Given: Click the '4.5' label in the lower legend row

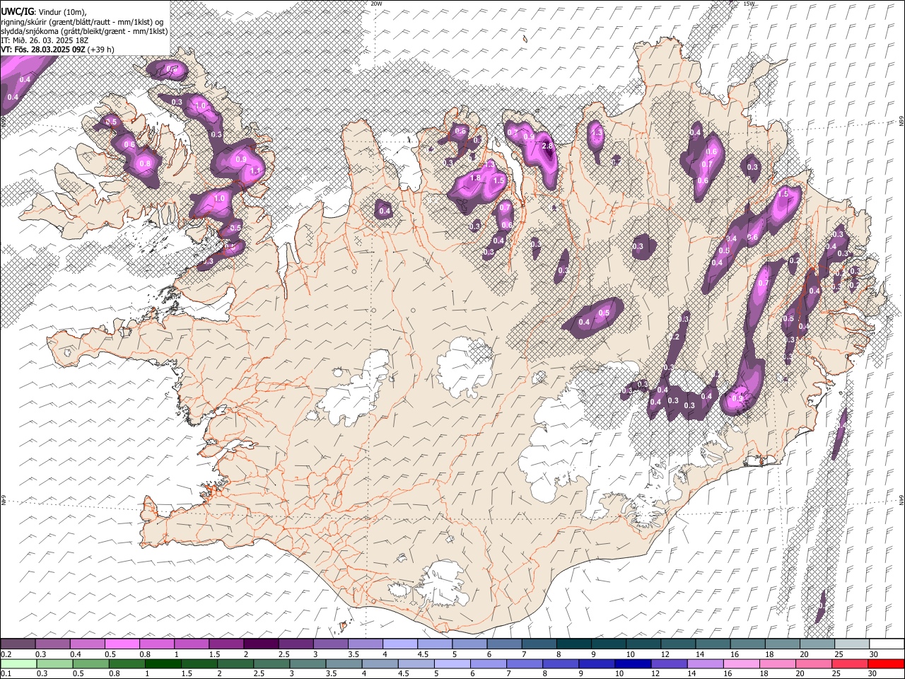Looking at the screenshot, I should (x=403, y=674).
